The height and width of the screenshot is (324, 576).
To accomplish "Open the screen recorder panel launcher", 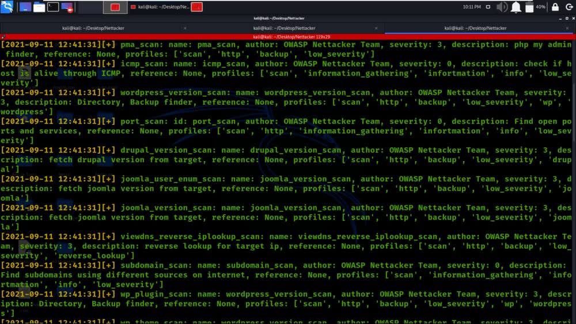I will tap(67, 7).
